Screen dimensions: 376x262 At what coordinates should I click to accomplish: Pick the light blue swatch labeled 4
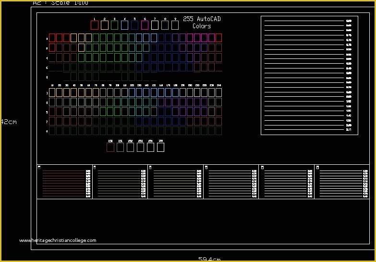tap(124, 25)
